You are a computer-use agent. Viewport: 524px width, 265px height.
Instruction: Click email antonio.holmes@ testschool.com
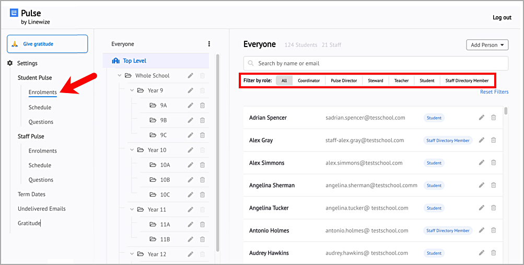(367, 231)
